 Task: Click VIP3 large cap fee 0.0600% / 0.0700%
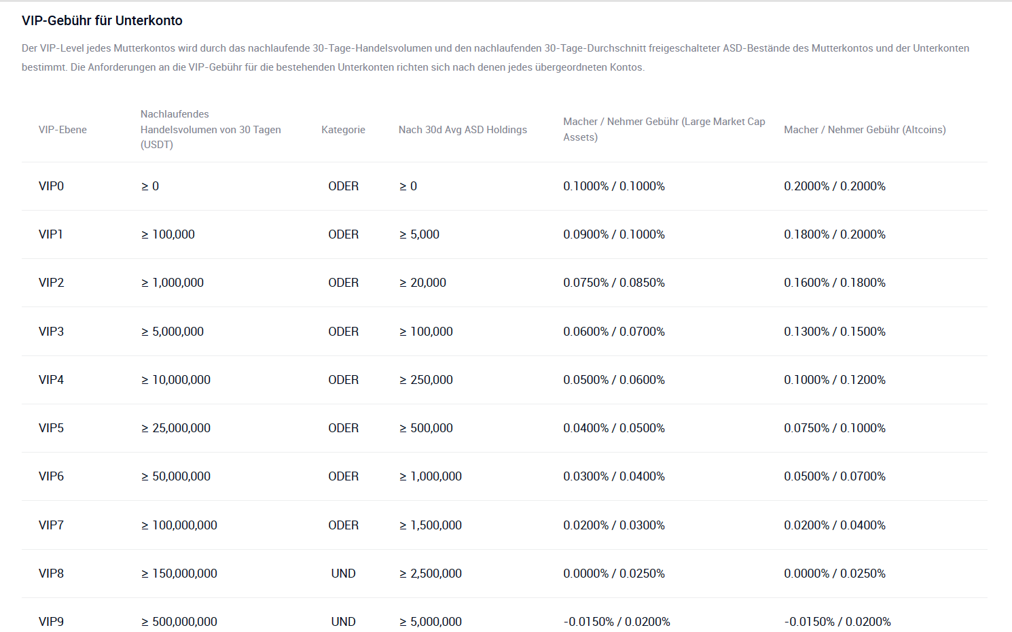tap(614, 332)
